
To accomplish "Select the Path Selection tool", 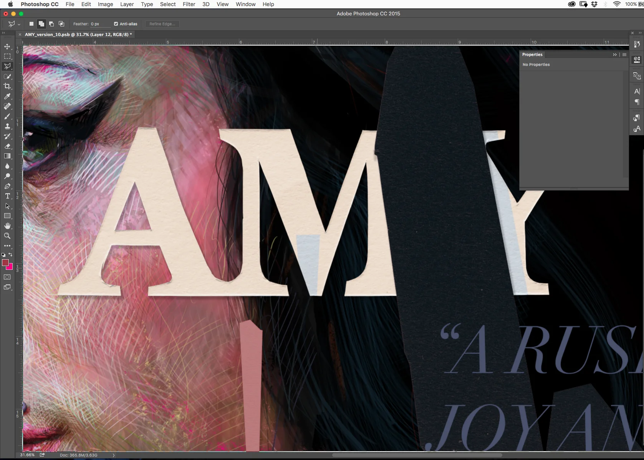I will [x=7, y=206].
